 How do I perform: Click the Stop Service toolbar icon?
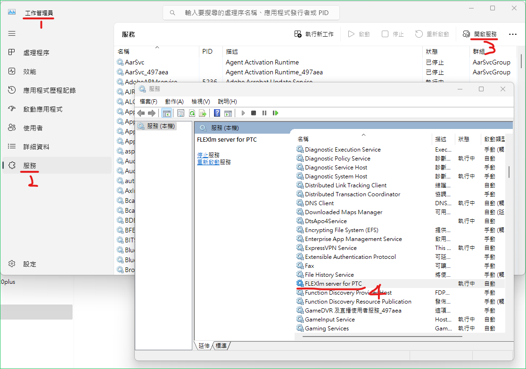click(254, 113)
